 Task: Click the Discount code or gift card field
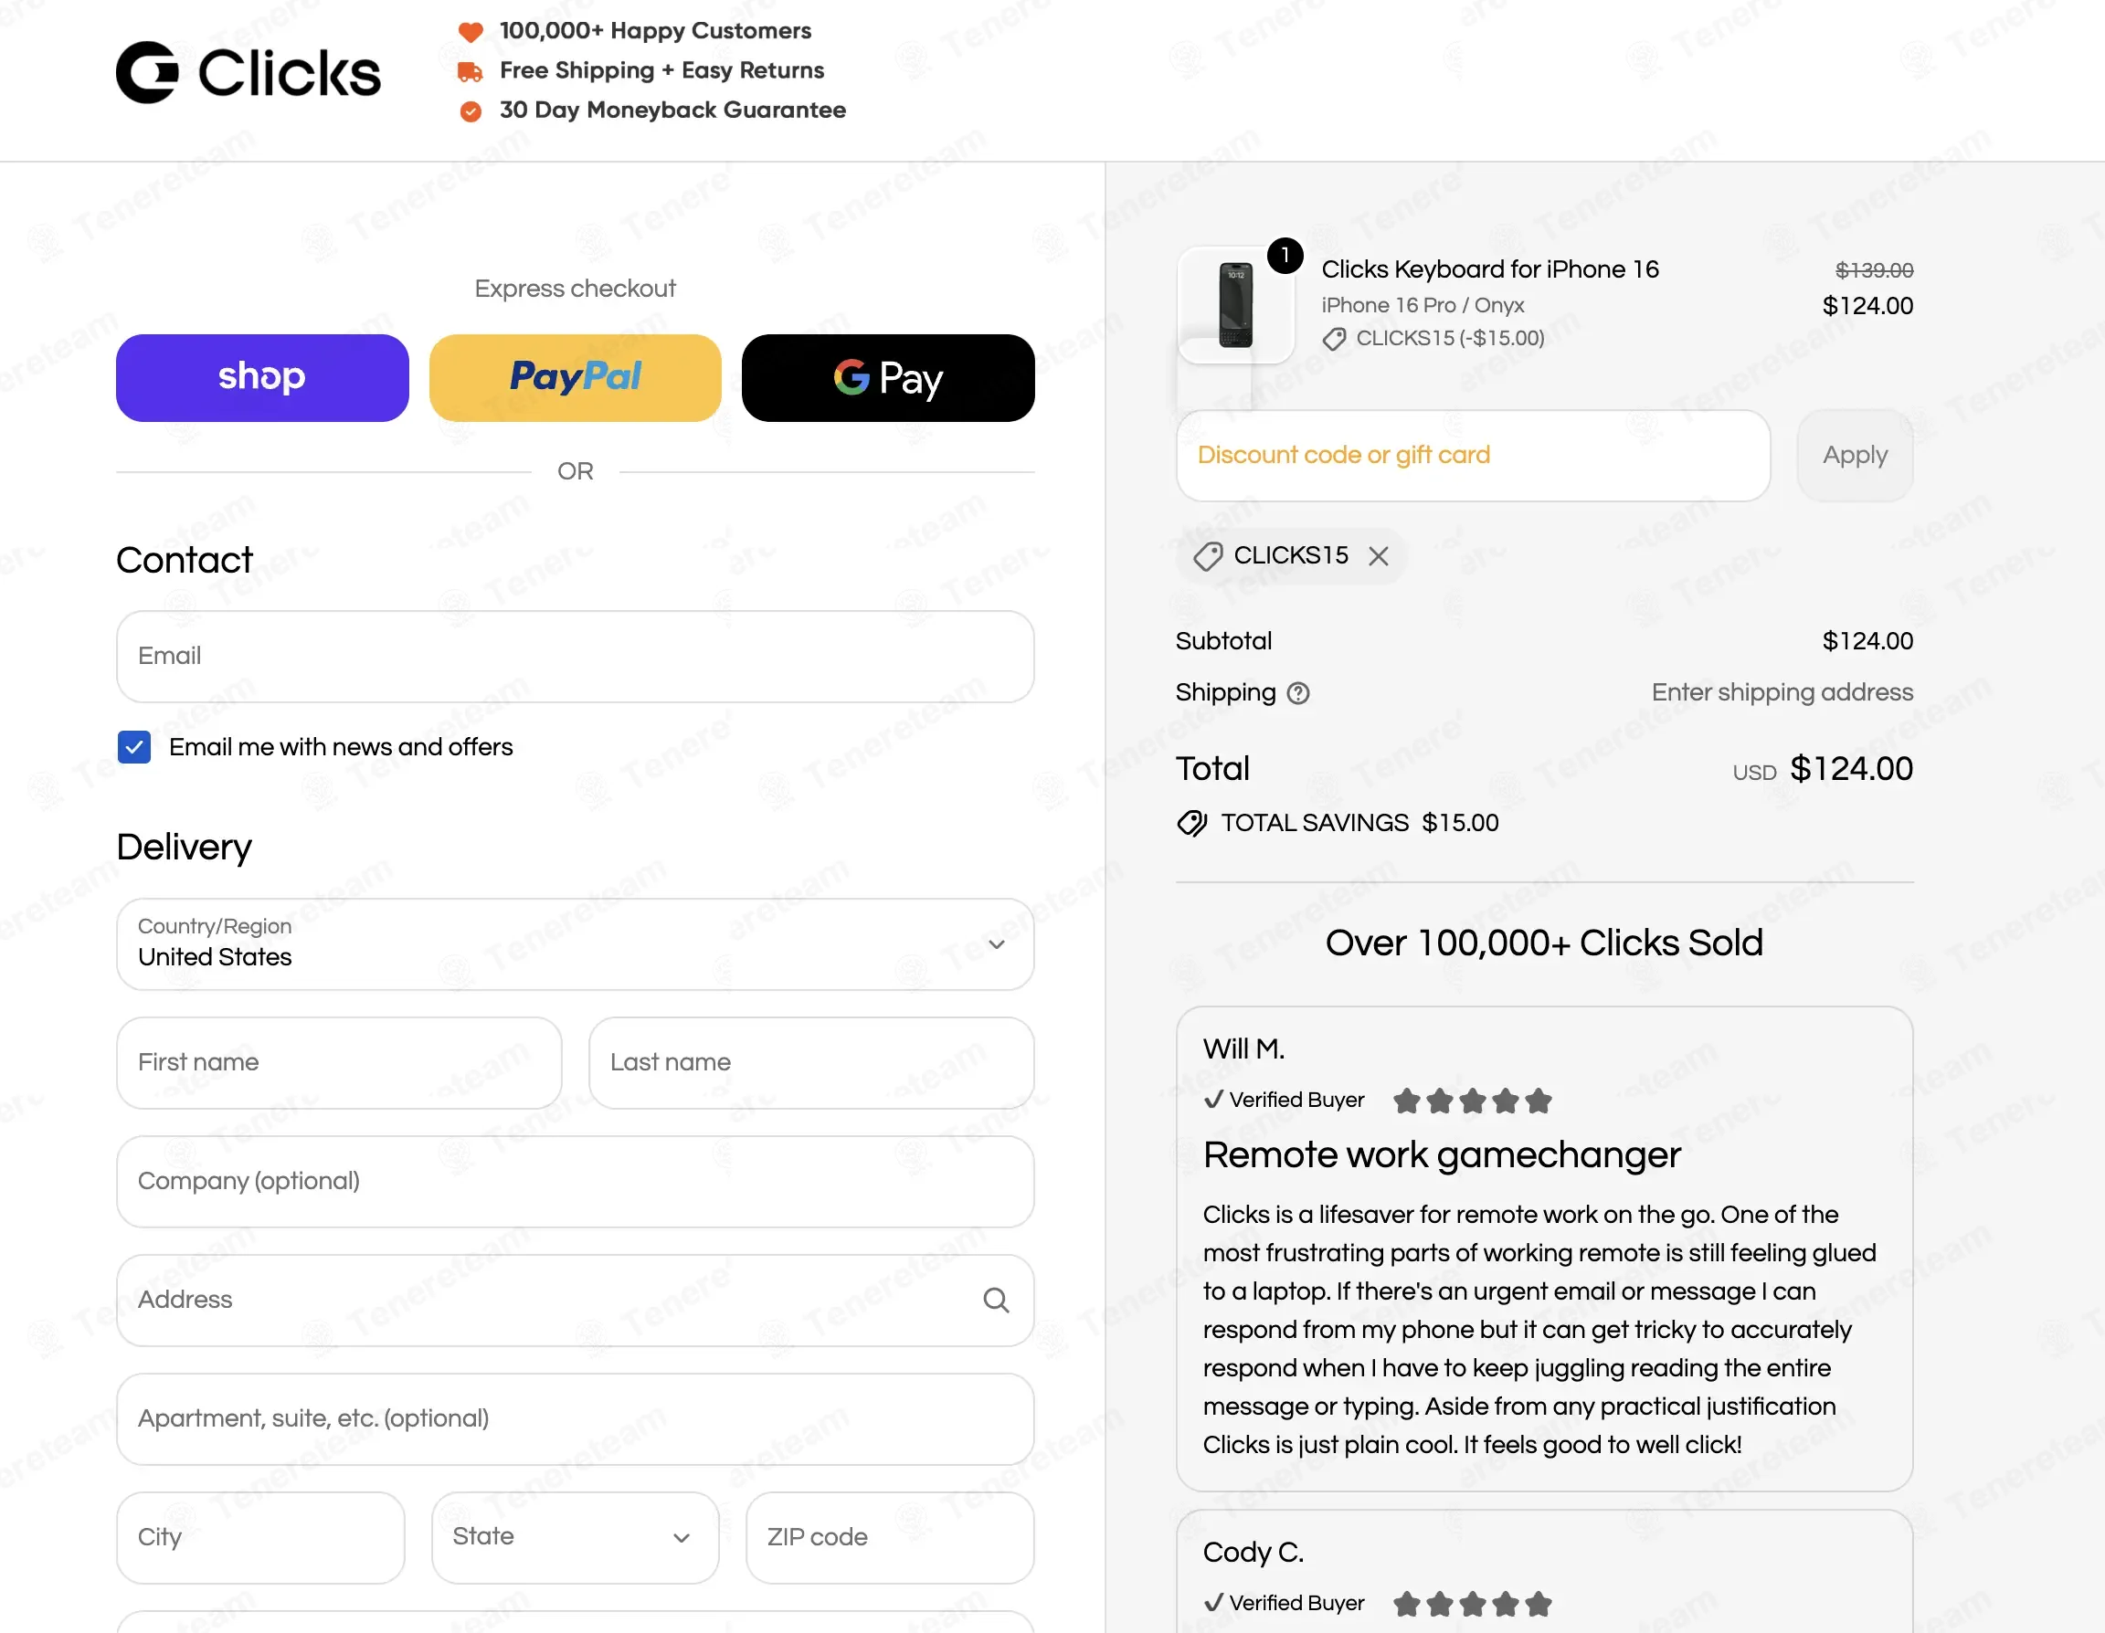(x=1472, y=455)
